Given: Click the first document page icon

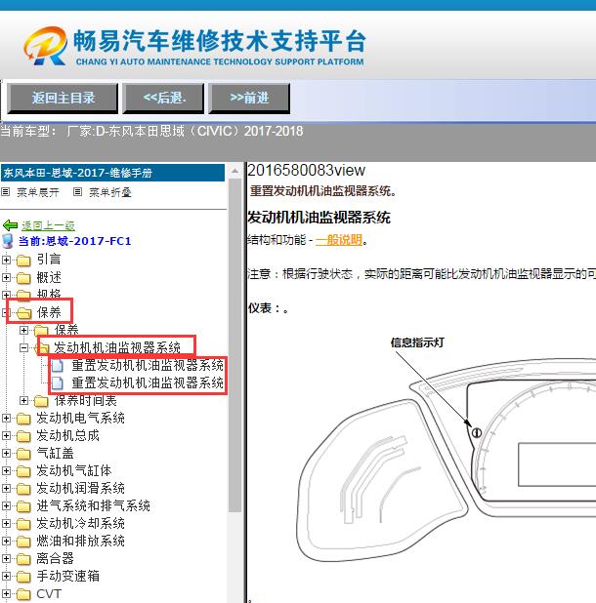Looking at the screenshot, I should (58, 366).
